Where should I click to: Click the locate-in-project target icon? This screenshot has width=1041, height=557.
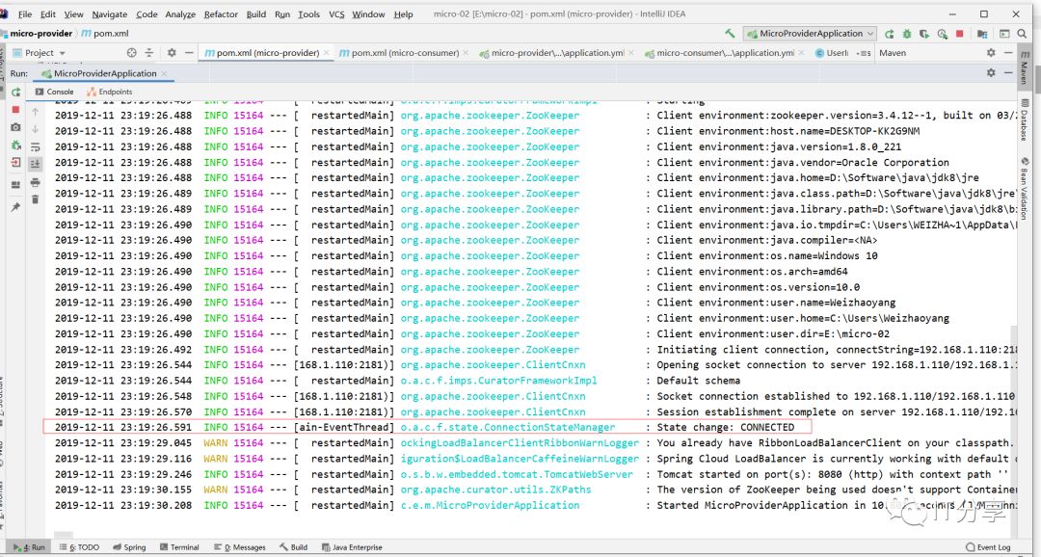coord(131,52)
